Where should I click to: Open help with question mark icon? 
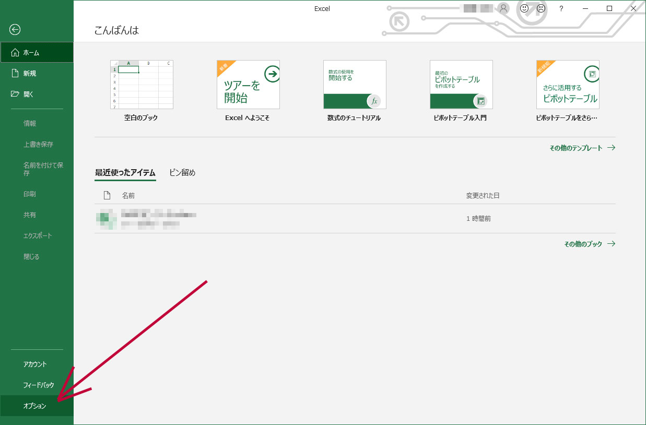coord(561,8)
